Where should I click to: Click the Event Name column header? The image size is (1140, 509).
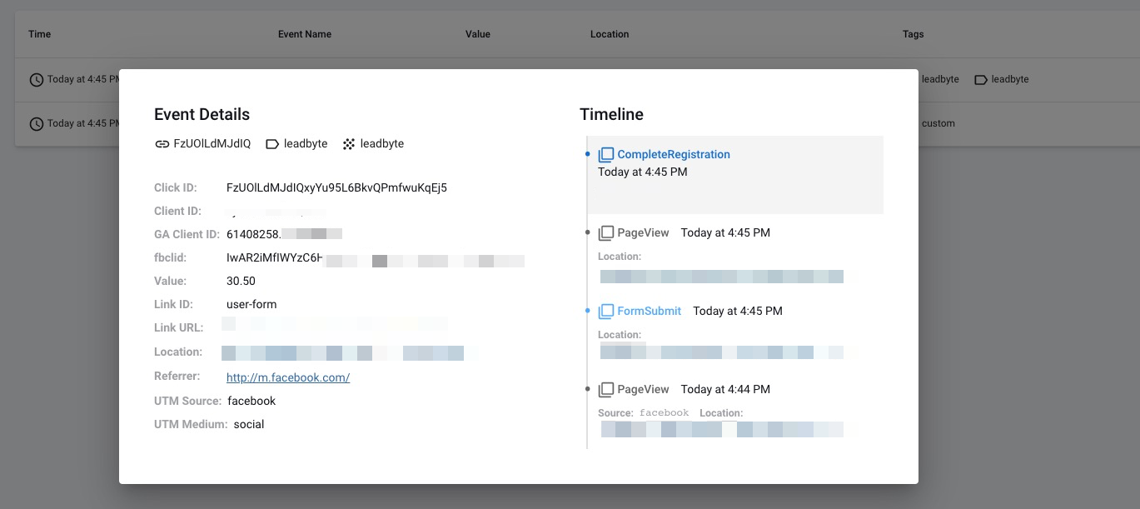coord(305,35)
